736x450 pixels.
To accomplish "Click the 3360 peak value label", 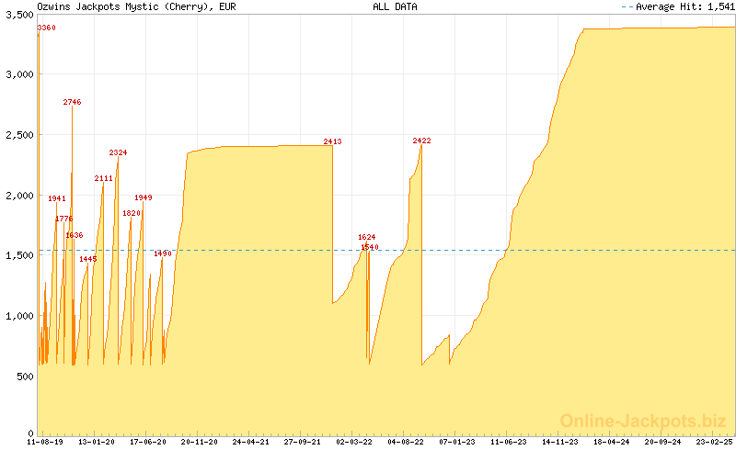I will (47, 28).
